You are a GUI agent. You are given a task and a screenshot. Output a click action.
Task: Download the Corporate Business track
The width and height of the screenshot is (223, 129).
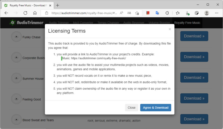coord(194,57)
